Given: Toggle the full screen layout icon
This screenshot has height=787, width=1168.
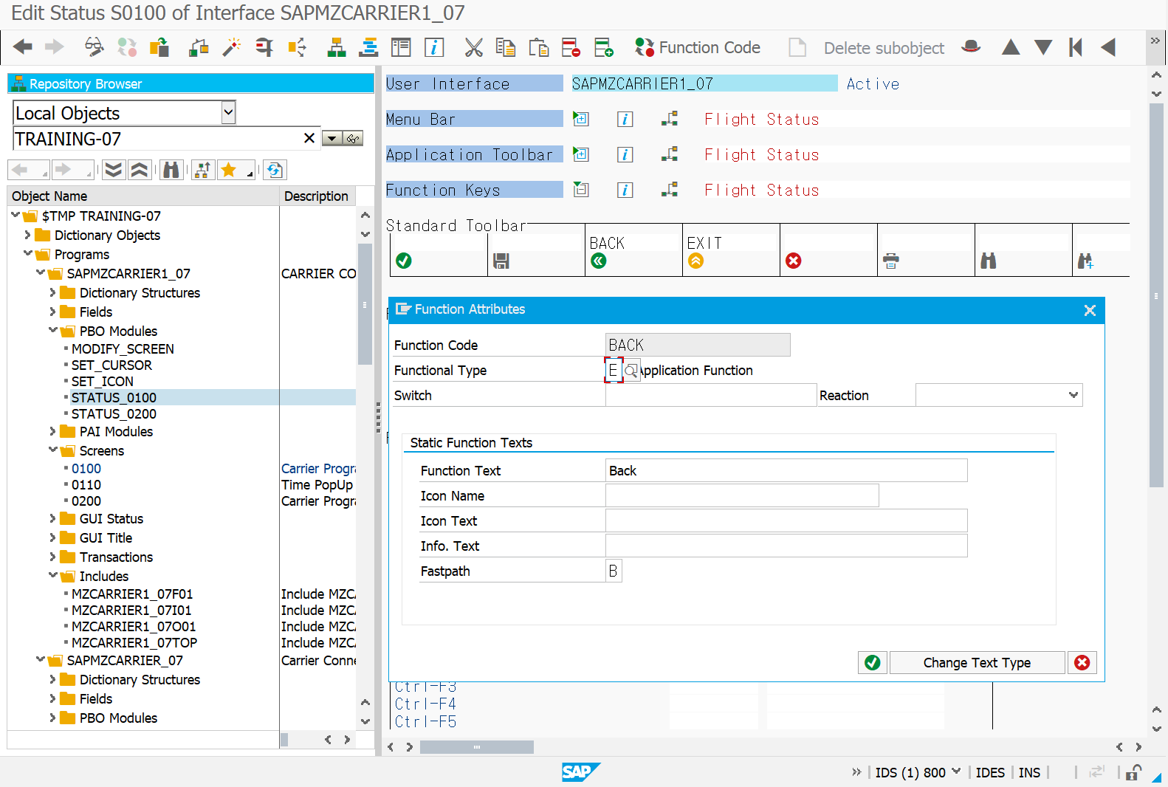Looking at the screenshot, I should click(401, 47).
